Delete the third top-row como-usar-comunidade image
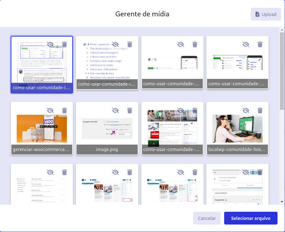285x232 pixels. coord(195,44)
